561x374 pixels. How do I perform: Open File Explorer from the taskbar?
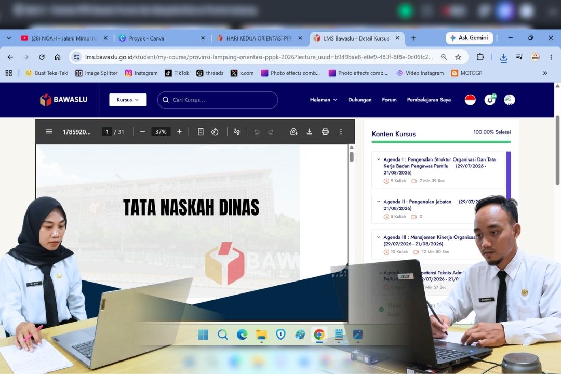coord(261,335)
